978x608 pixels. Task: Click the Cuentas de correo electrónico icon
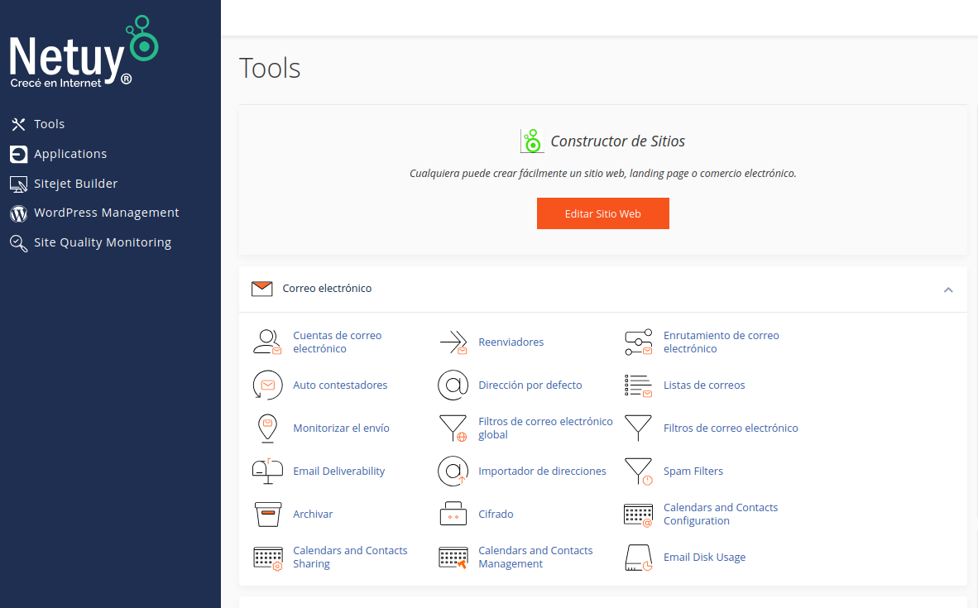pos(267,342)
